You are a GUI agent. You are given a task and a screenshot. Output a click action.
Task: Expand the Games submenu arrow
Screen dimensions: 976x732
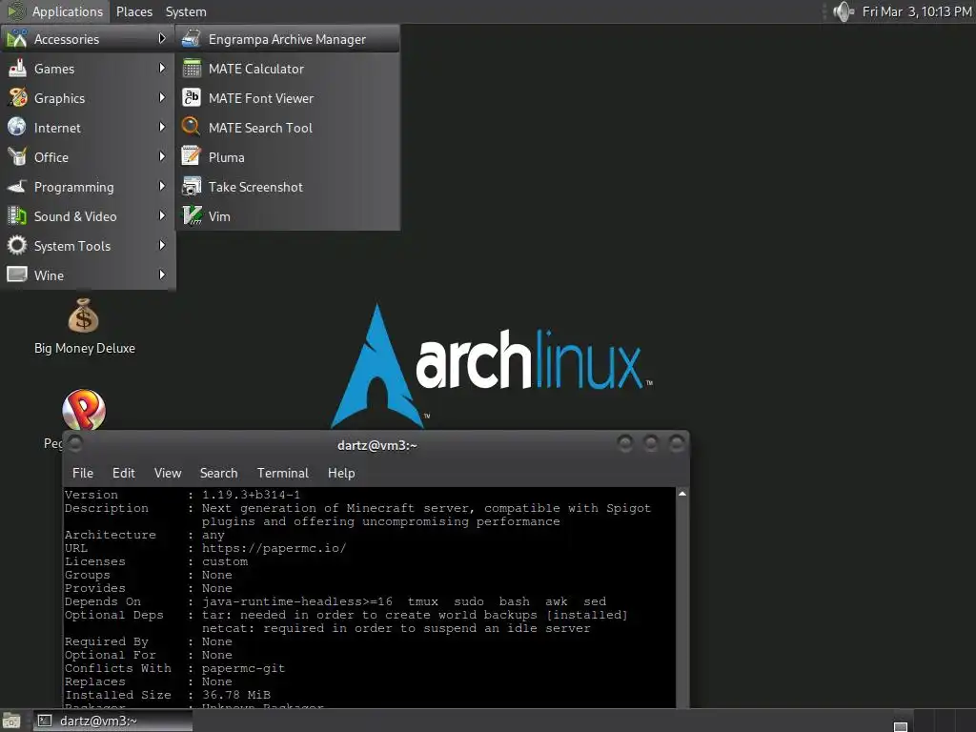click(x=162, y=68)
